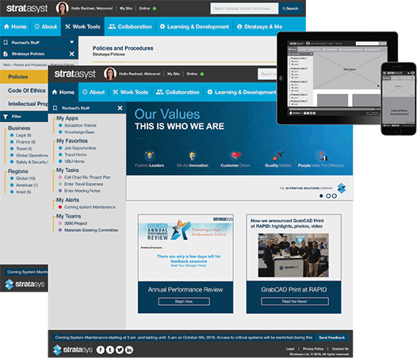Filter by the Finance category
The width and height of the screenshot is (417, 358).
(x=26, y=142)
